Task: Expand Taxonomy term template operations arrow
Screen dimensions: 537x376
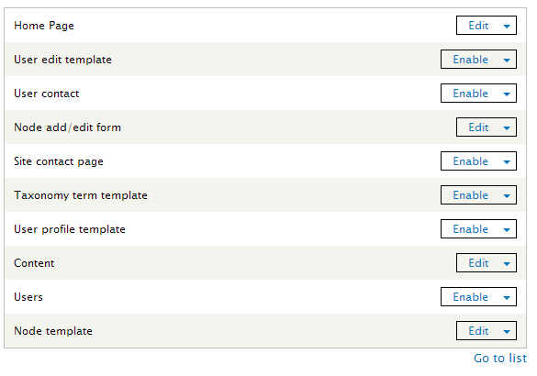Action: pyautogui.click(x=507, y=195)
